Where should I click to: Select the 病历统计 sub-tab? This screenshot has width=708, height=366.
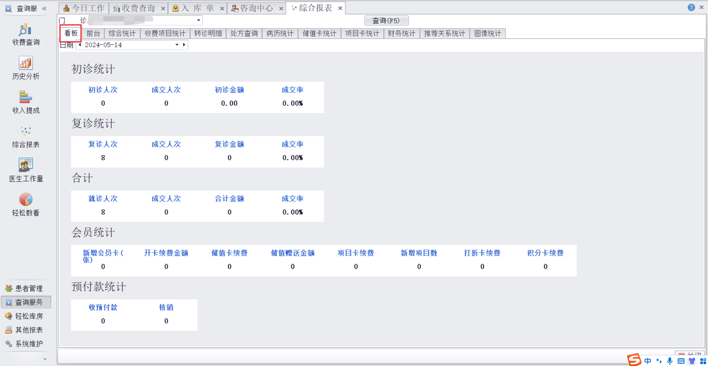coord(280,34)
